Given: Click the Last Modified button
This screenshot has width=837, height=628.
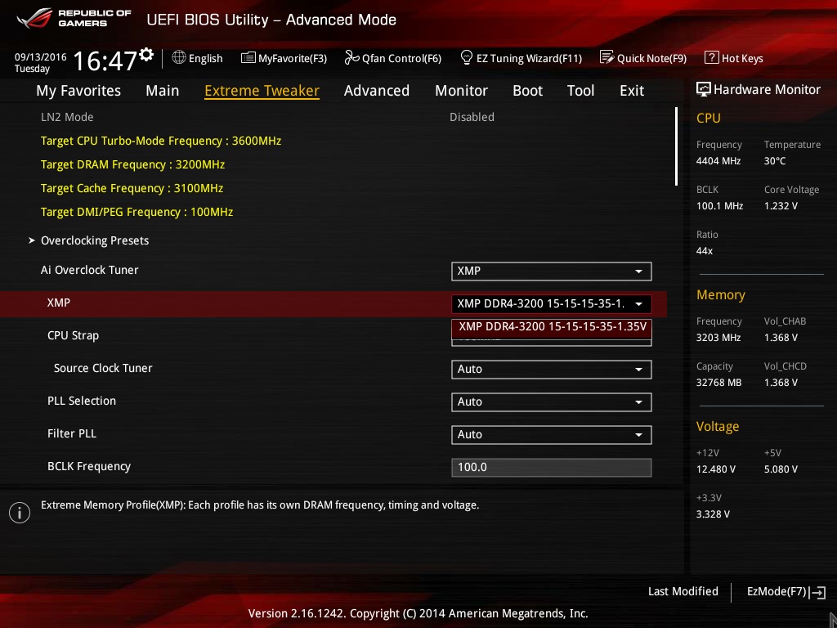Looking at the screenshot, I should (x=683, y=592).
